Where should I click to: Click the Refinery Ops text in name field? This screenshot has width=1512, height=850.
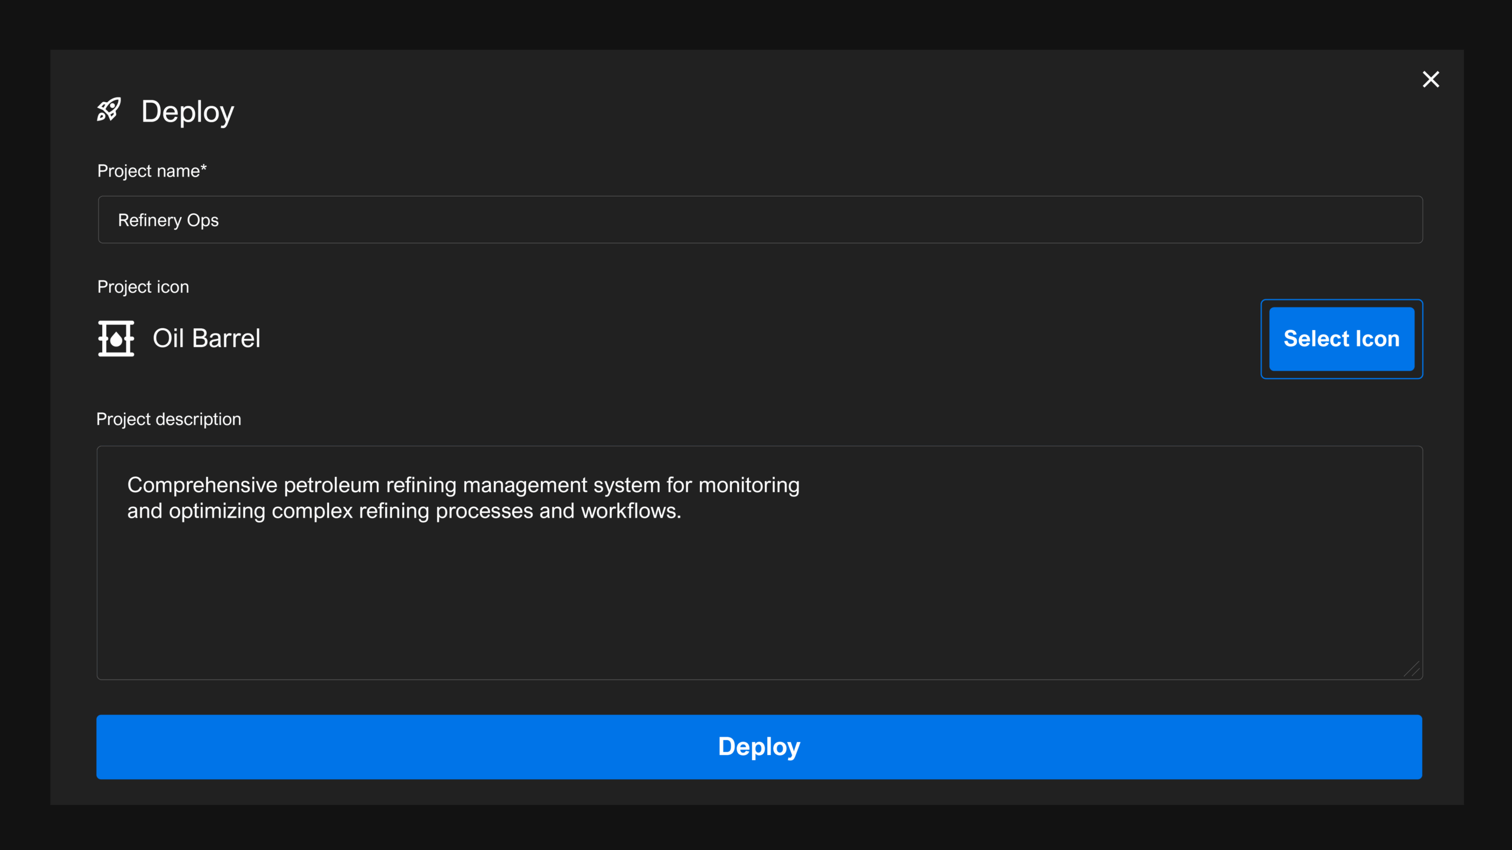click(x=168, y=220)
